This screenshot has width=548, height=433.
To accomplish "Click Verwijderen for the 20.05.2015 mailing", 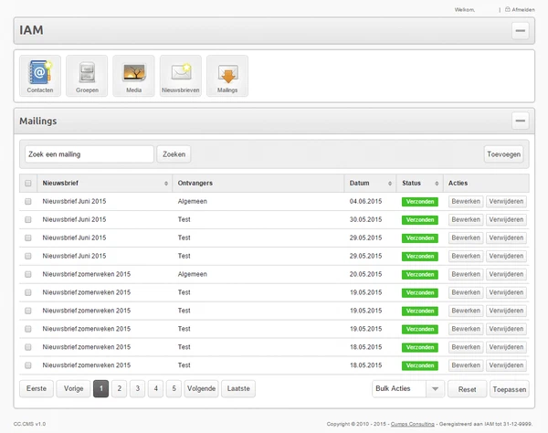I will (506, 274).
